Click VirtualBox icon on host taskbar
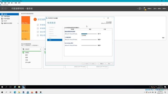Viewport: 168px width, 94px height. click(23, 92)
